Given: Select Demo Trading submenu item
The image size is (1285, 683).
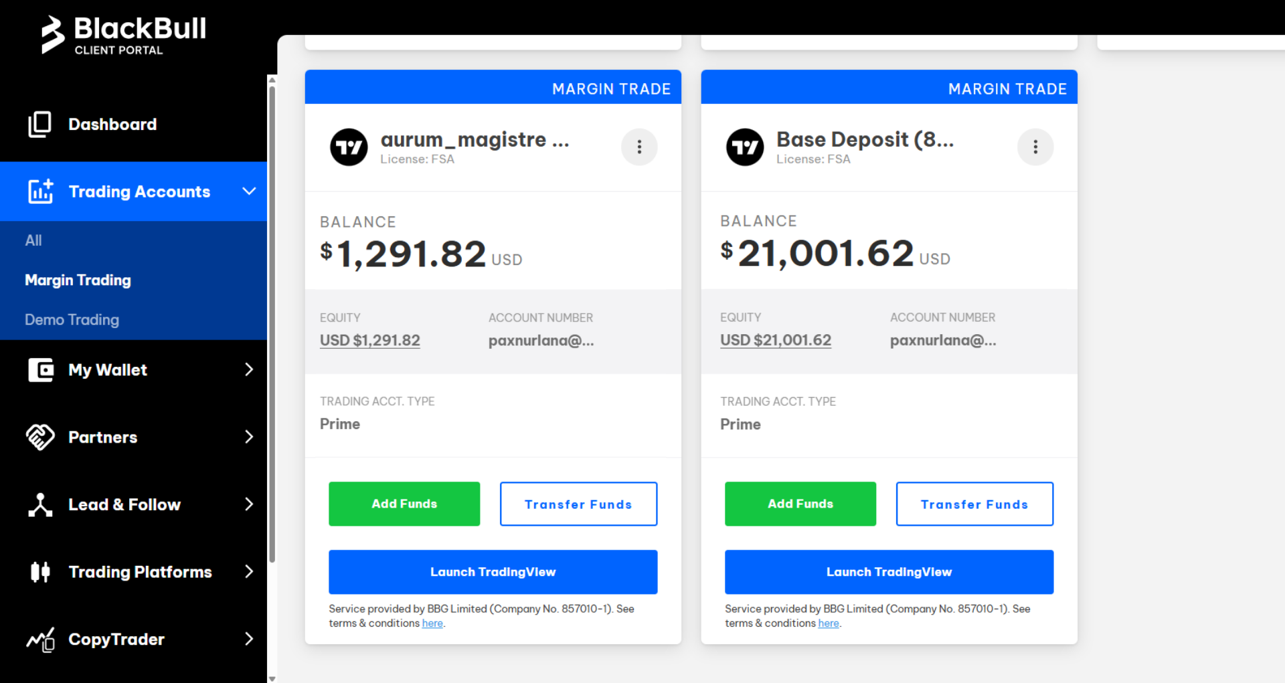Looking at the screenshot, I should click(x=72, y=319).
